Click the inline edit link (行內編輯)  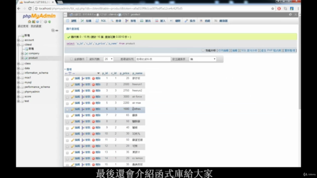coord(223,50)
